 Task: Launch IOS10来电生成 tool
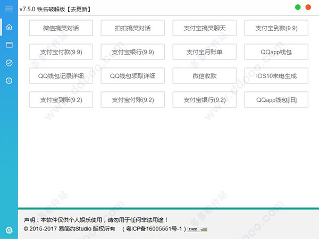[276, 76]
